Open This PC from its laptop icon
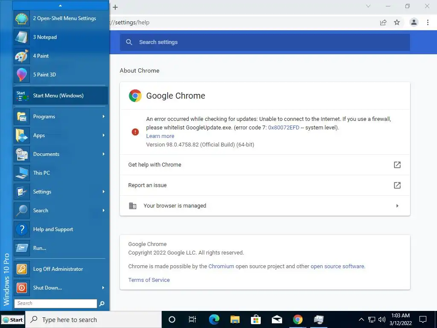Image resolution: width=437 pixels, height=328 pixels. pyautogui.click(x=22, y=173)
